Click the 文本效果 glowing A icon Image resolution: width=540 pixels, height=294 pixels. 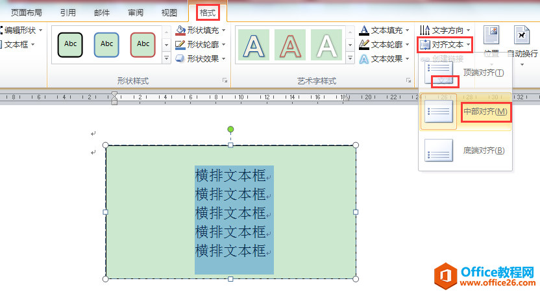click(x=364, y=59)
